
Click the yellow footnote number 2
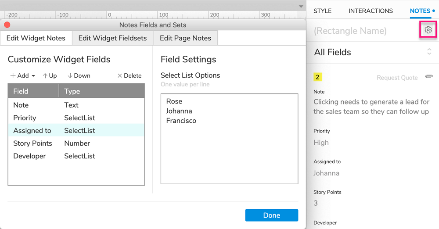point(317,77)
